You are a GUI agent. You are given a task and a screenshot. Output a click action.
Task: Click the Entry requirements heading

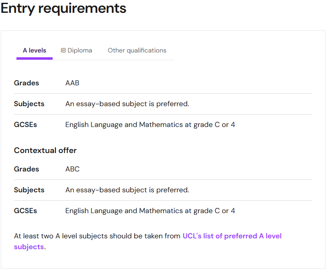(63, 9)
